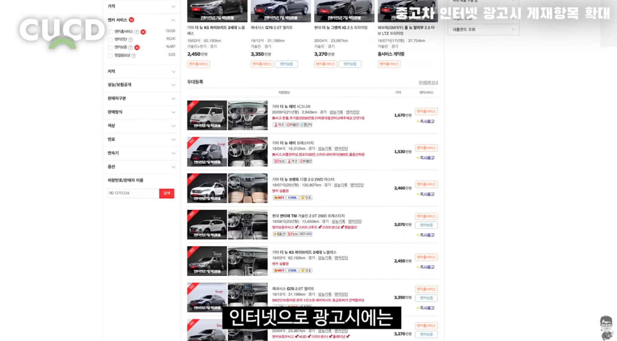Open the 제네시스 G70 2.0T 엘리트 list title

tap(293, 289)
